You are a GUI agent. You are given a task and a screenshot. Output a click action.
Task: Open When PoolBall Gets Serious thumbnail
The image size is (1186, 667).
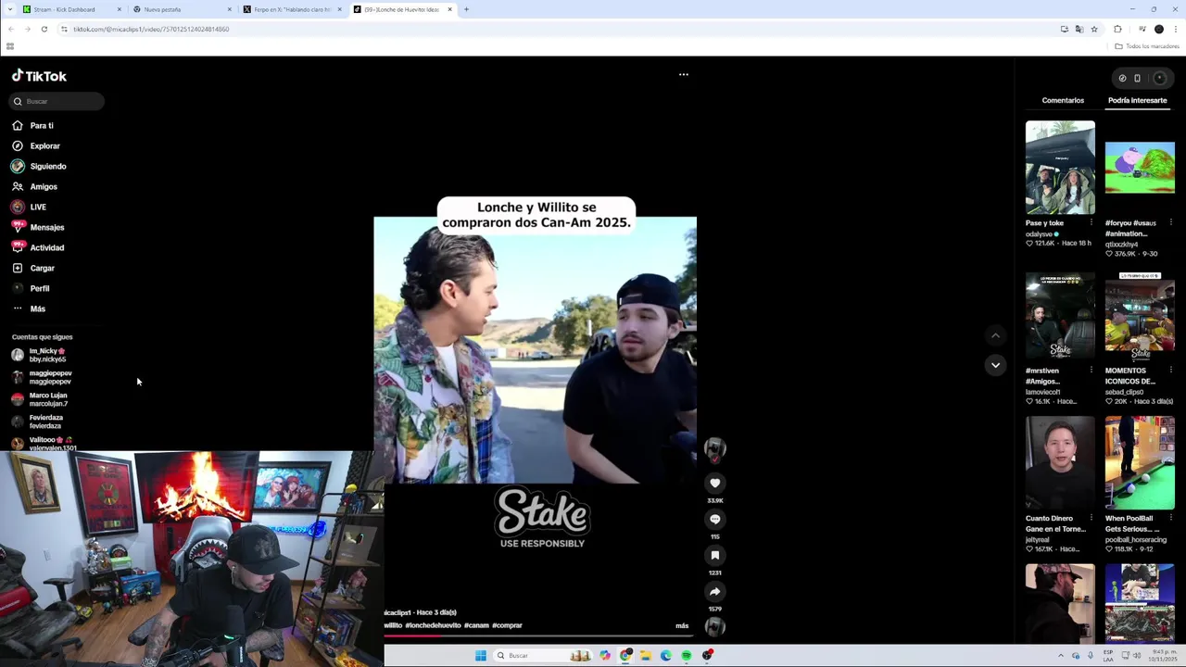point(1140,462)
